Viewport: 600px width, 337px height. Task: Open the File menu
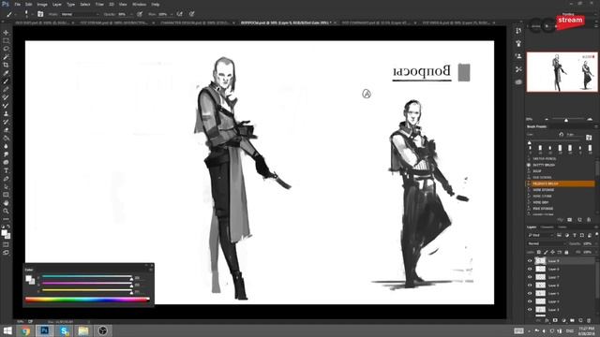click(x=17, y=4)
